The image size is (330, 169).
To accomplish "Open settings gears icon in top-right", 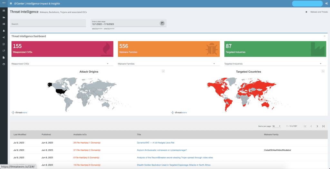I will point(326,4).
